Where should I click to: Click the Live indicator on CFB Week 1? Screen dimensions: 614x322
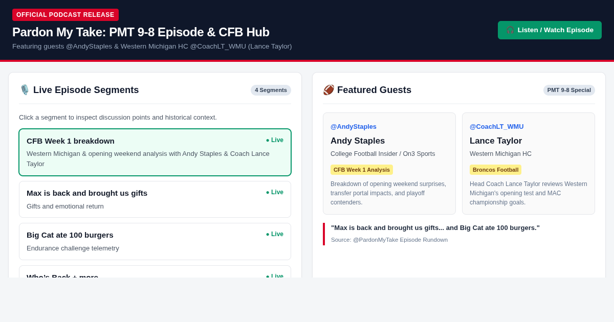[x=275, y=140]
